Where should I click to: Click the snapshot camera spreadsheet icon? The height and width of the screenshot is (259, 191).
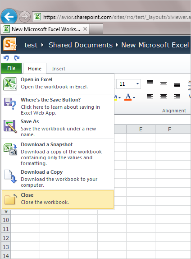point(10,149)
